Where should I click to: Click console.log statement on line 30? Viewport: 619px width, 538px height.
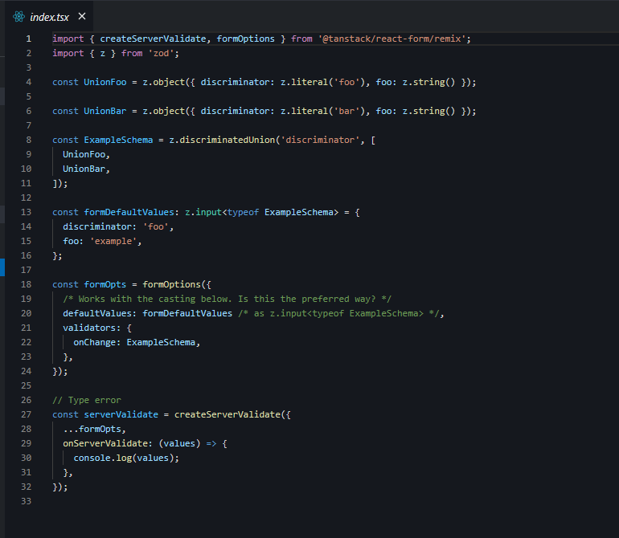[126, 458]
